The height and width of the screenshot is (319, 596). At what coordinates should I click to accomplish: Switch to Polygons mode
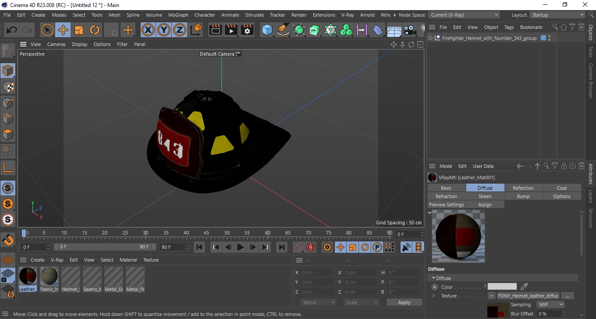coord(8,134)
